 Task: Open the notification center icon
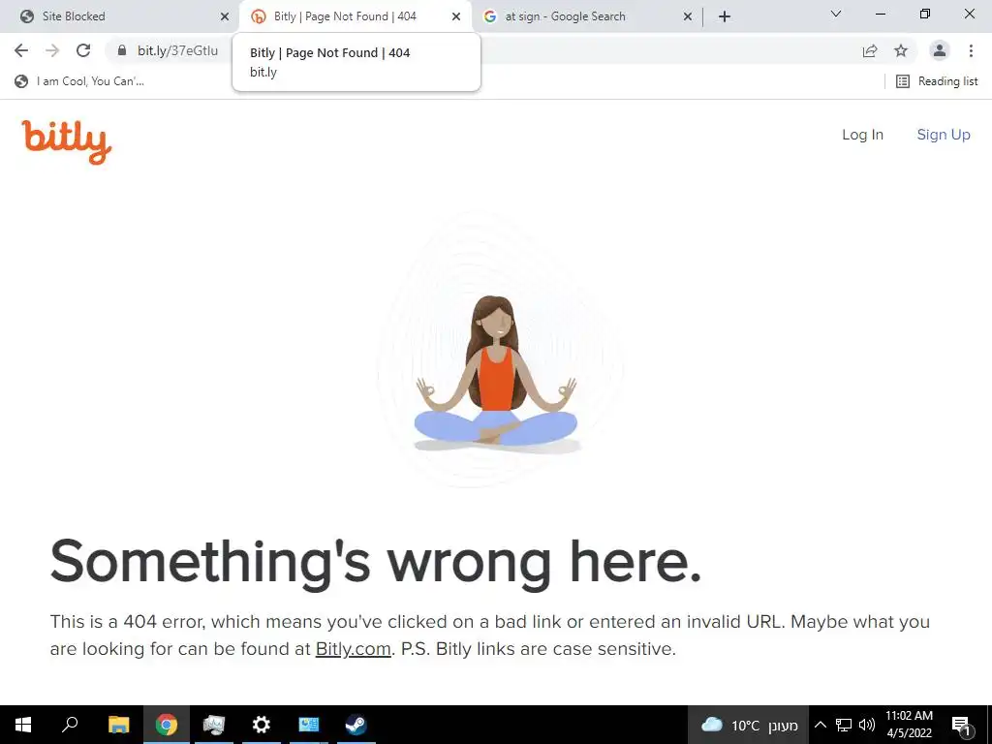click(961, 725)
